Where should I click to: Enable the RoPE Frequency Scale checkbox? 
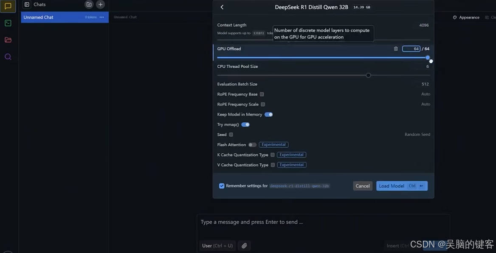263,104
